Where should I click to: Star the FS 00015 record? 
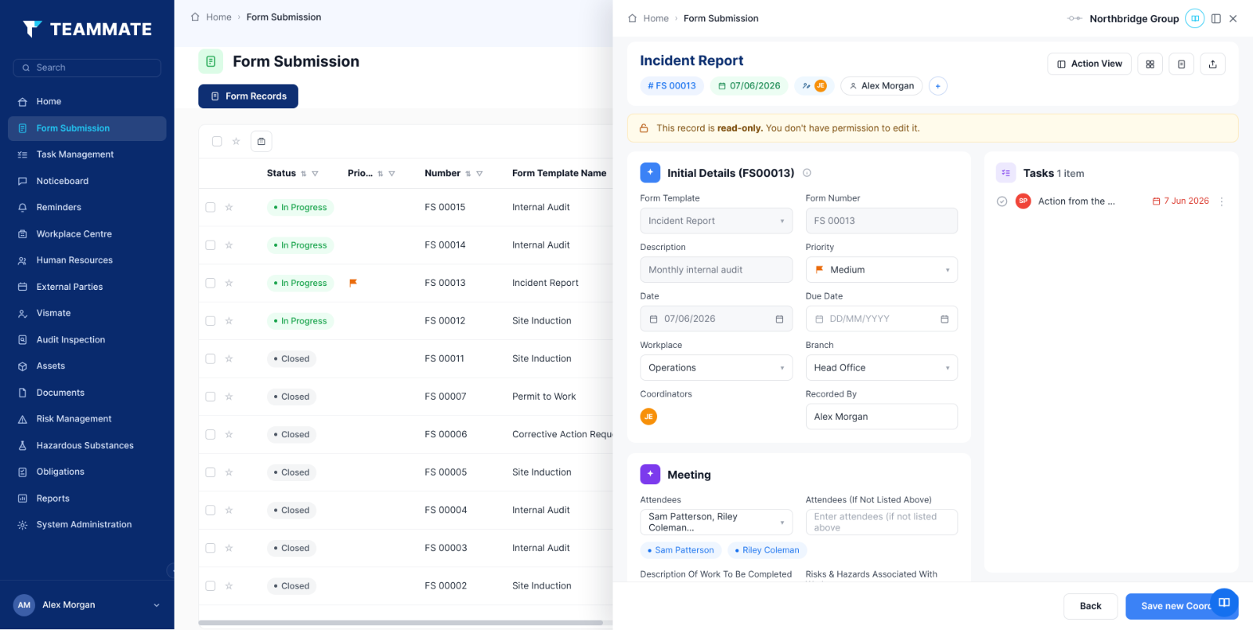229,208
